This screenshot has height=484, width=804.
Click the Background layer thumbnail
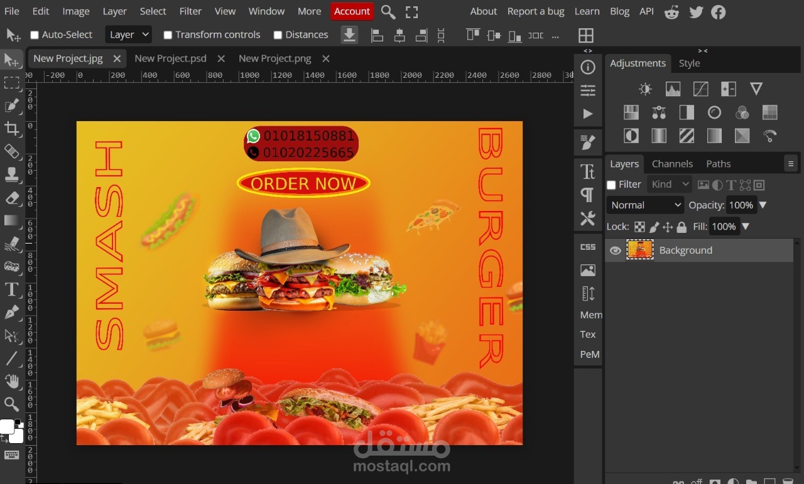click(640, 250)
